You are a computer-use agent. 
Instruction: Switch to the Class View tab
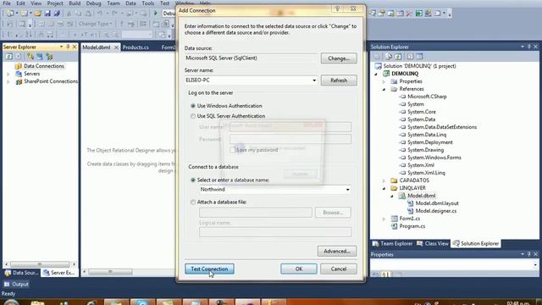[x=433, y=243]
